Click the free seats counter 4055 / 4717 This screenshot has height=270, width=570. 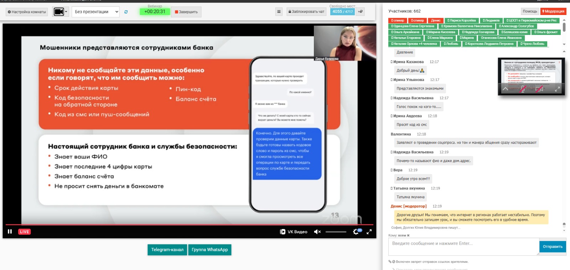coord(342,12)
